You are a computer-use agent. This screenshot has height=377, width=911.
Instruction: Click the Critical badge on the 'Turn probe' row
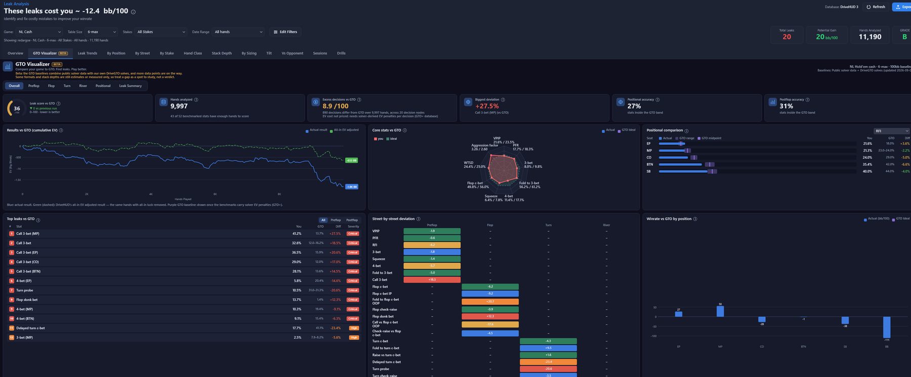(353, 290)
